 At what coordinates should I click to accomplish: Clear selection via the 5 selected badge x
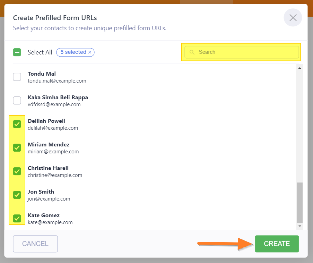(90, 52)
